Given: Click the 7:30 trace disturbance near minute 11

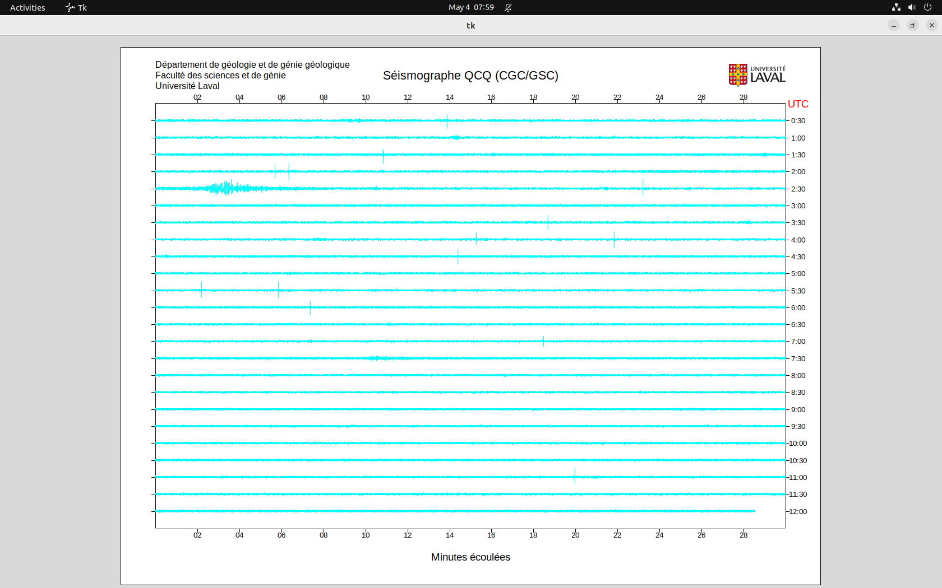Looking at the screenshot, I should click(387, 358).
